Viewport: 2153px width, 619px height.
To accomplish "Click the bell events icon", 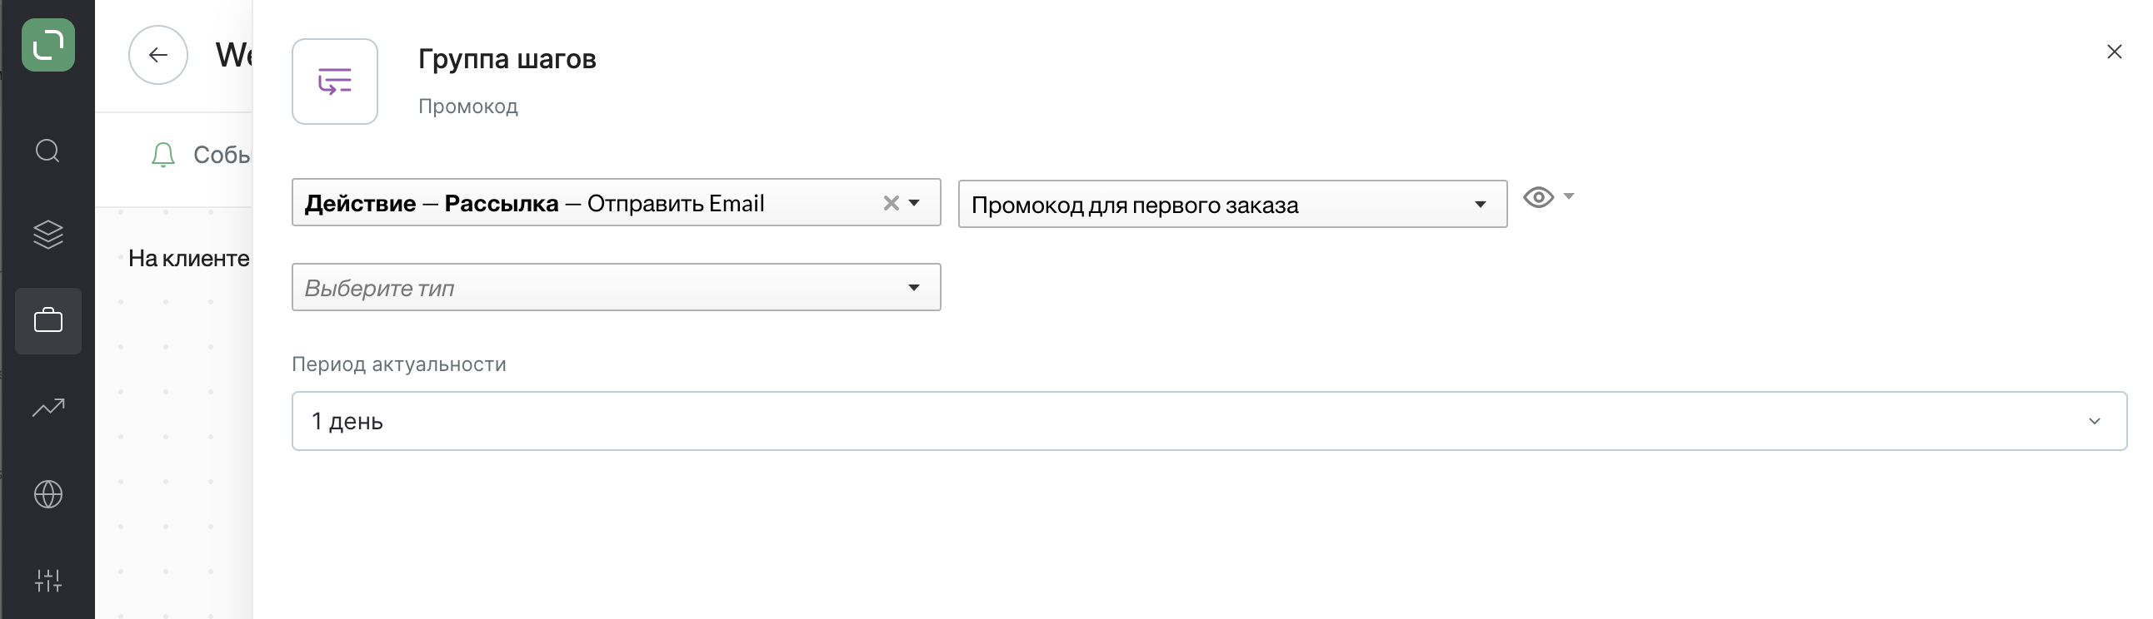I will (163, 154).
